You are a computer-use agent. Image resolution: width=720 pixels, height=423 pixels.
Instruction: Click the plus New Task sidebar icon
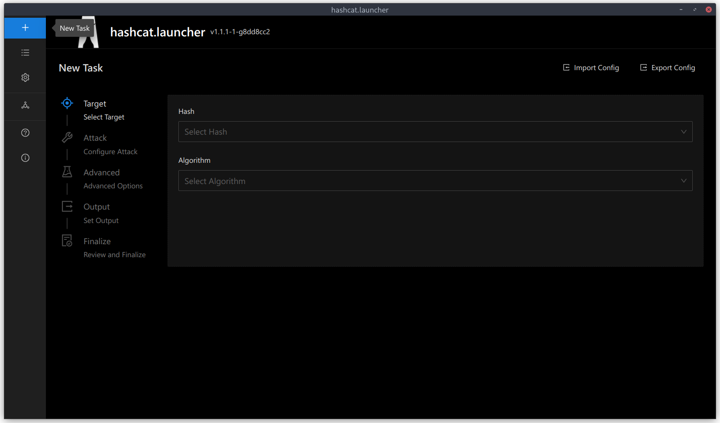pyautogui.click(x=25, y=28)
